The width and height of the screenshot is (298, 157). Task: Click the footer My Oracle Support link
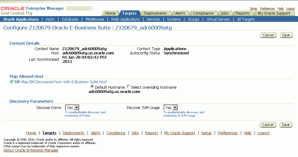pyautogui.click(x=180, y=133)
